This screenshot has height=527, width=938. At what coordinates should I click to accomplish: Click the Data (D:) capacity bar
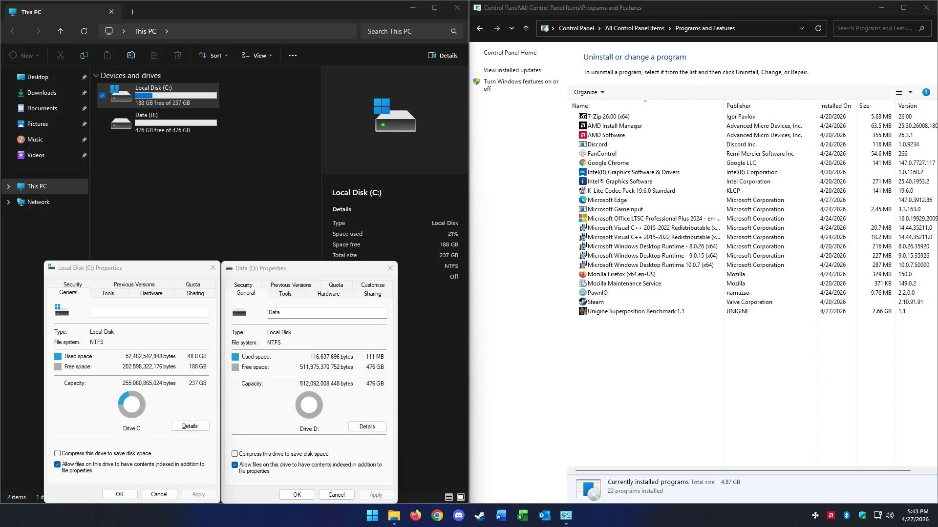176,123
